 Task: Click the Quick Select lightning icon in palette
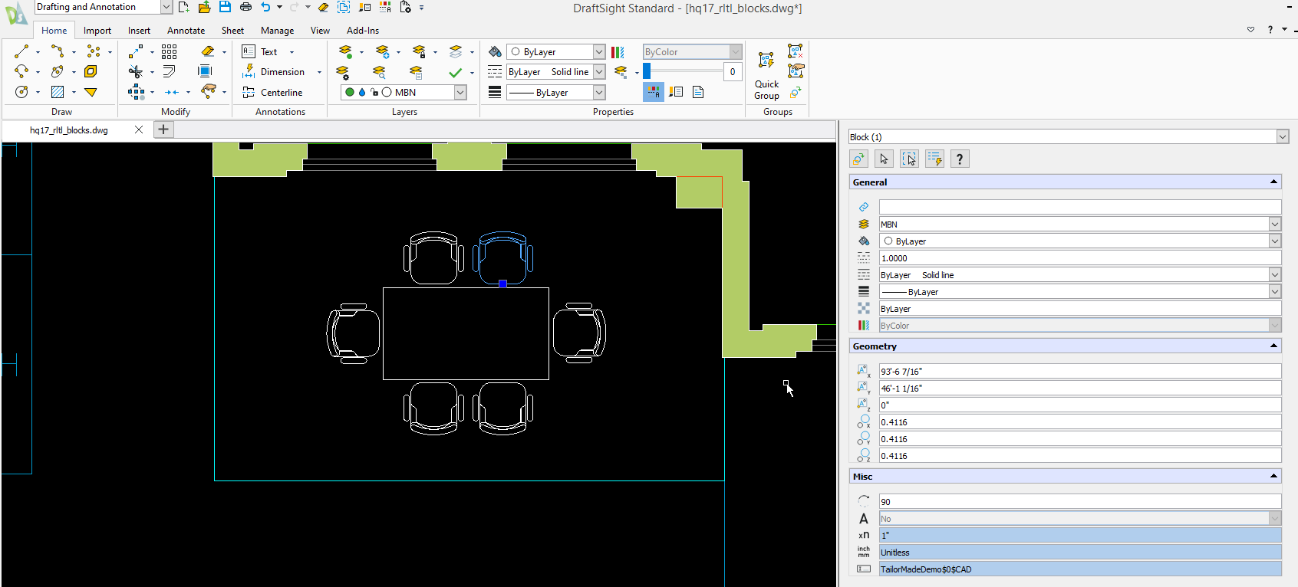pyautogui.click(x=934, y=159)
